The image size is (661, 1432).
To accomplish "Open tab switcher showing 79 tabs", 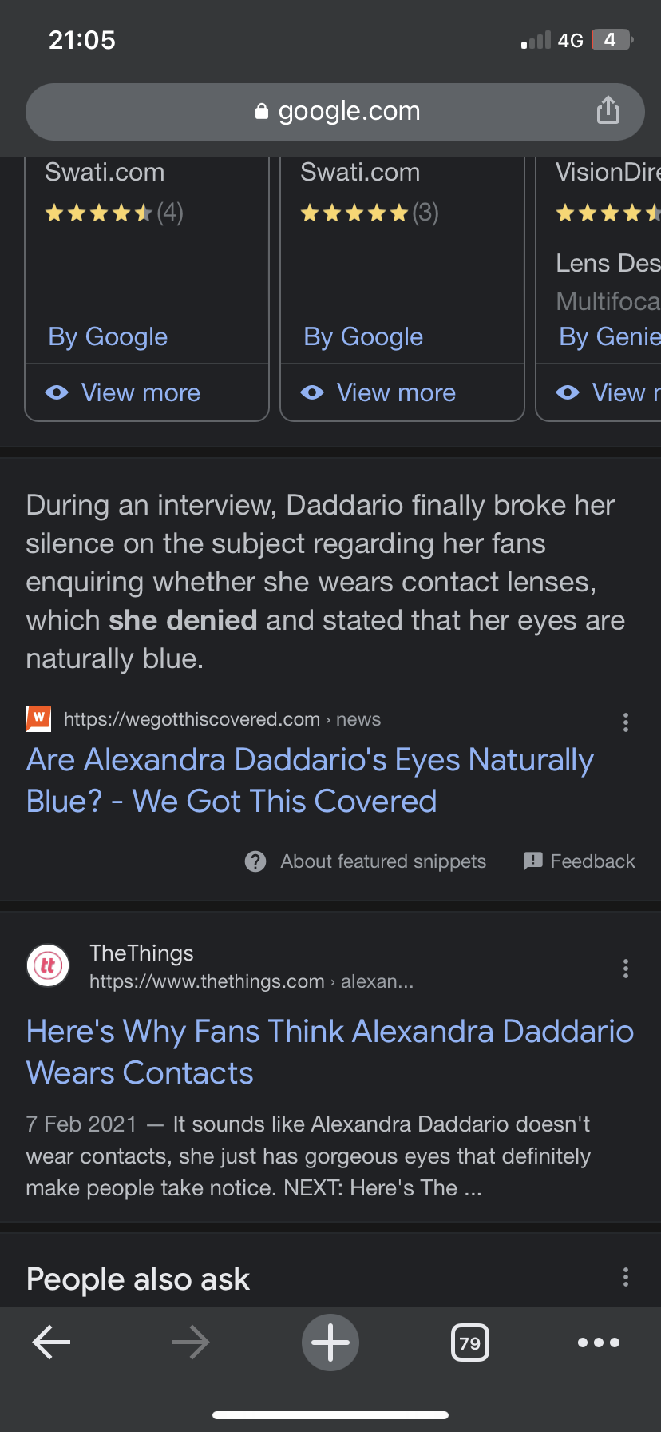I will (x=470, y=1342).
